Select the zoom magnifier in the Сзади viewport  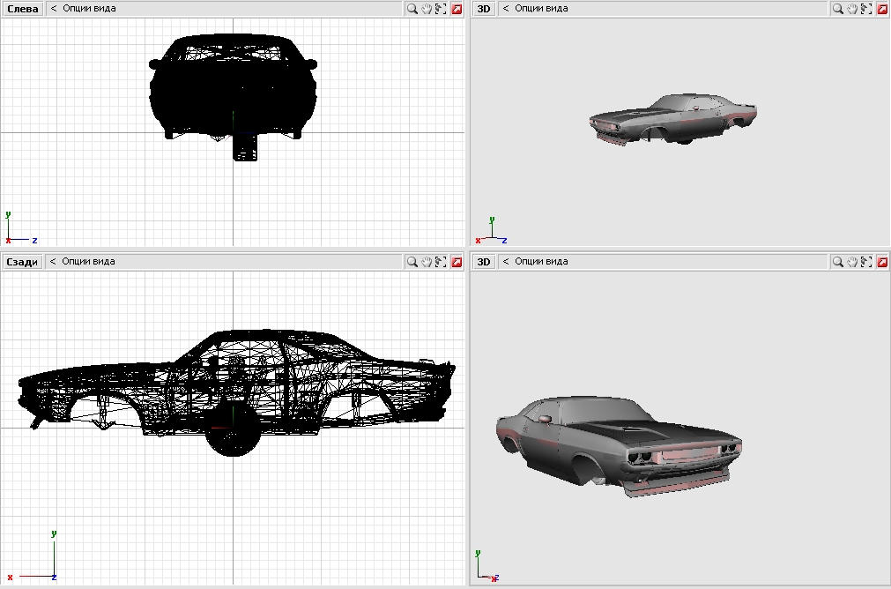click(412, 262)
